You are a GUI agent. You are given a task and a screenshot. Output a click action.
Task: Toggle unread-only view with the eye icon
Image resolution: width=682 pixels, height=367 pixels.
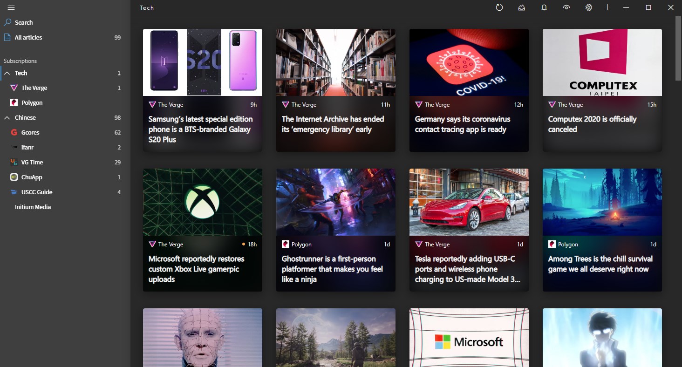[566, 7]
